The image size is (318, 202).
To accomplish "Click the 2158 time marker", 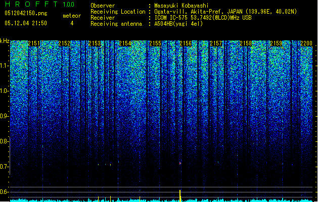I will click(246, 43).
